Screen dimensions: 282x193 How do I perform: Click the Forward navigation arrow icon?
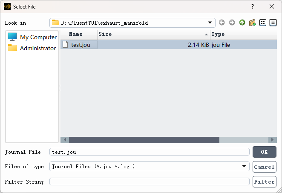coord(232,23)
